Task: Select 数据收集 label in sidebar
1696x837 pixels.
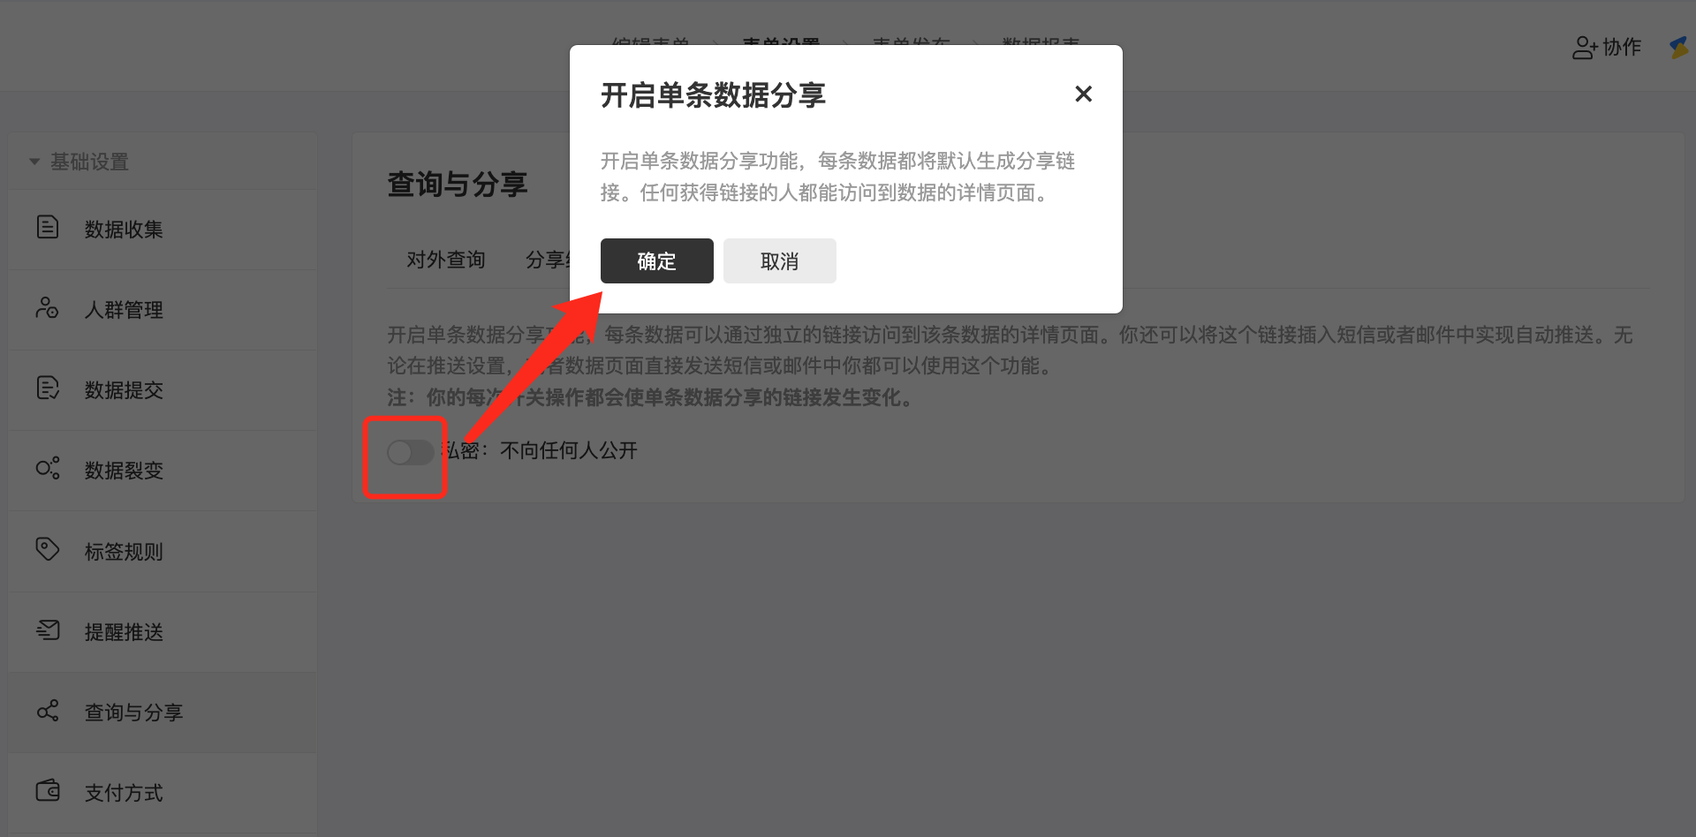Action: pos(124,230)
